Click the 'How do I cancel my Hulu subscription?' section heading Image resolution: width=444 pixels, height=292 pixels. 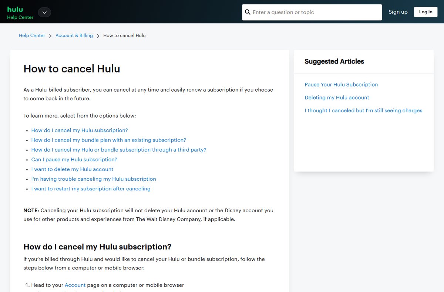[x=97, y=247]
